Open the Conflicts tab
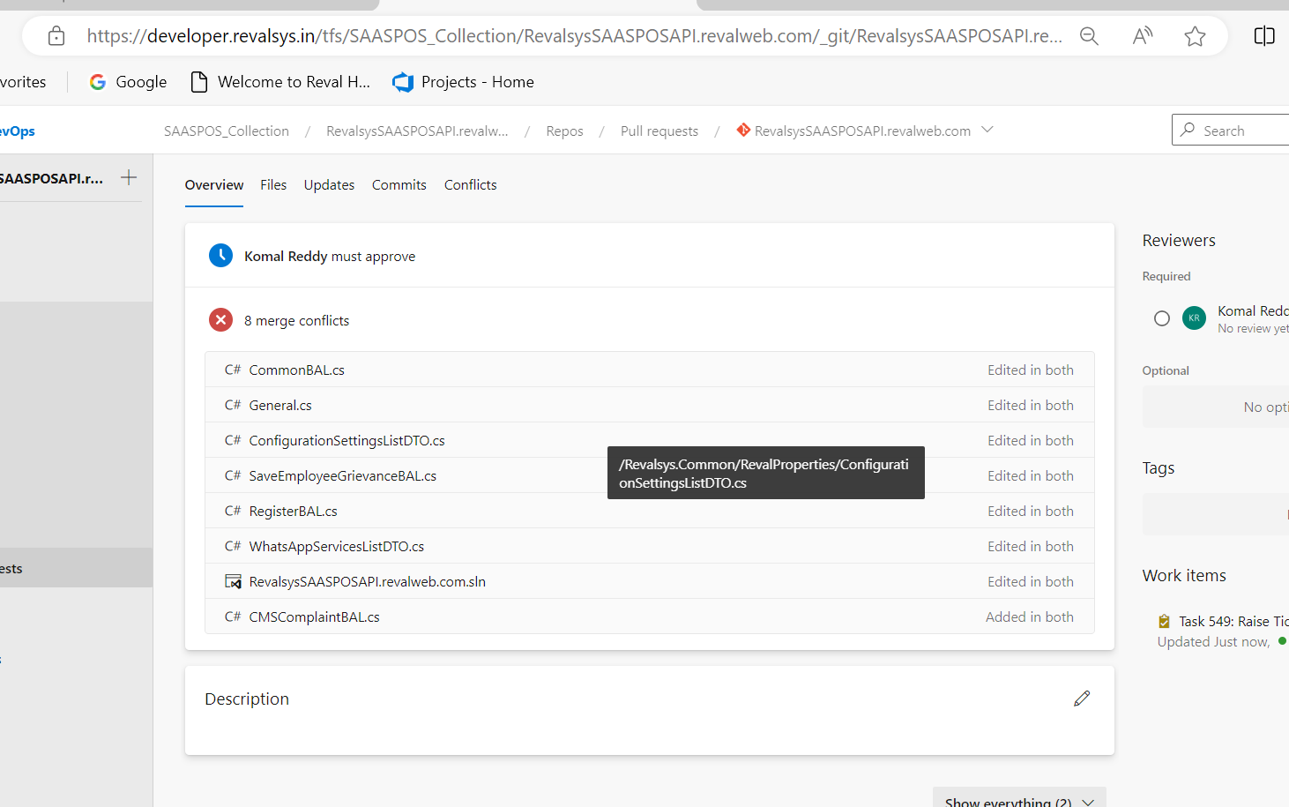The image size is (1289, 807). (x=470, y=185)
